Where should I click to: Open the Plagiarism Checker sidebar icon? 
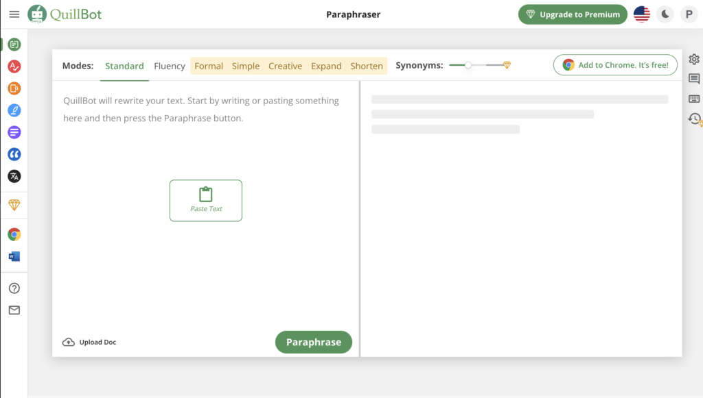14,88
